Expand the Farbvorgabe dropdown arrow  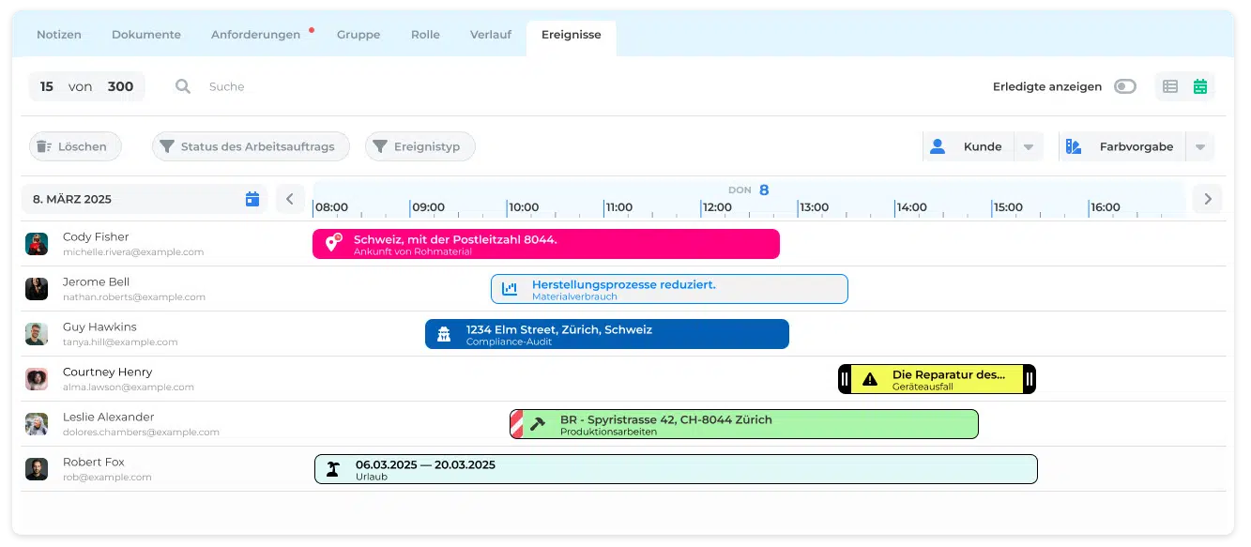click(x=1199, y=147)
